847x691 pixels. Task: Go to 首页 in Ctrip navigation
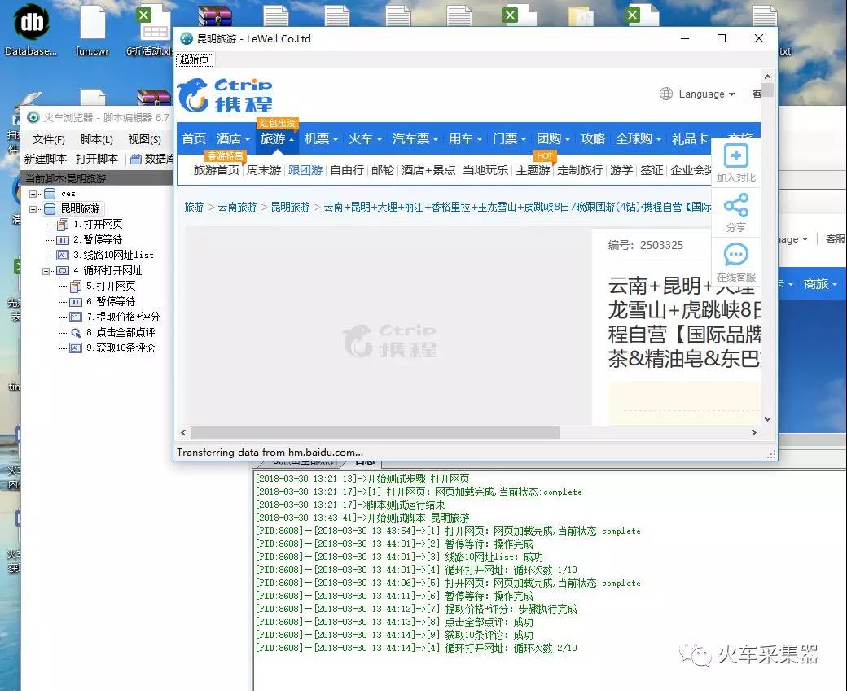click(194, 138)
